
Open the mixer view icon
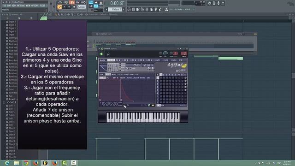click(x=147, y=9)
